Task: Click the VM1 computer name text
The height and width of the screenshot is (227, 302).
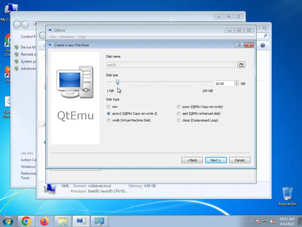Action: (x=65, y=186)
